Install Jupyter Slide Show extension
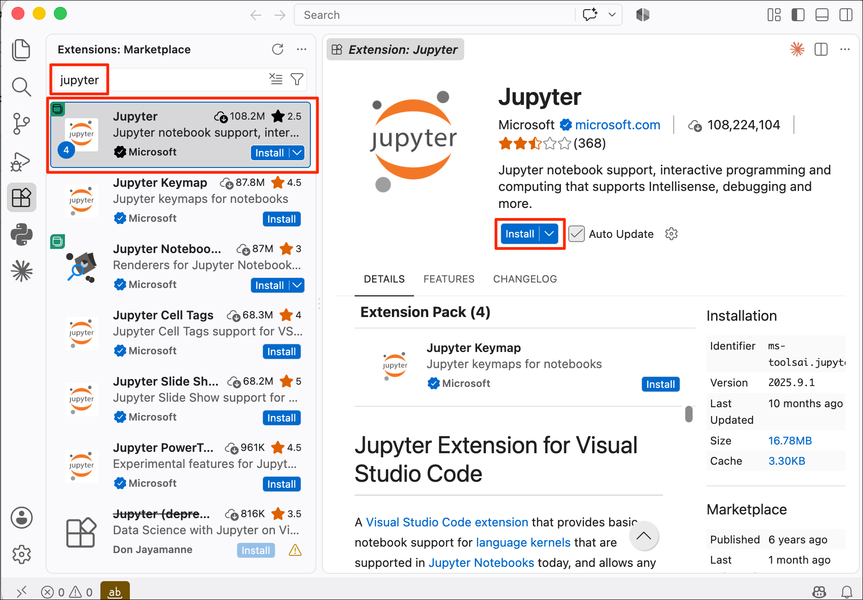The height and width of the screenshot is (600, 863). pyautogui.click(x=281, y=418)
